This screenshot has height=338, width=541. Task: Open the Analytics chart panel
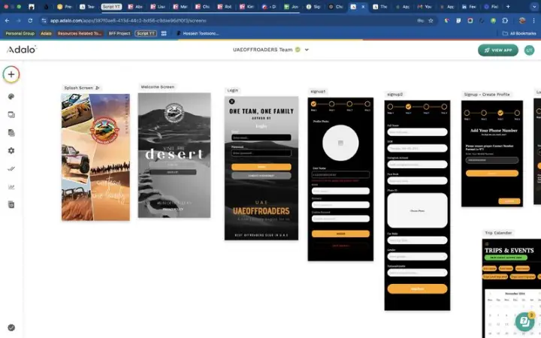pos(11,187)
